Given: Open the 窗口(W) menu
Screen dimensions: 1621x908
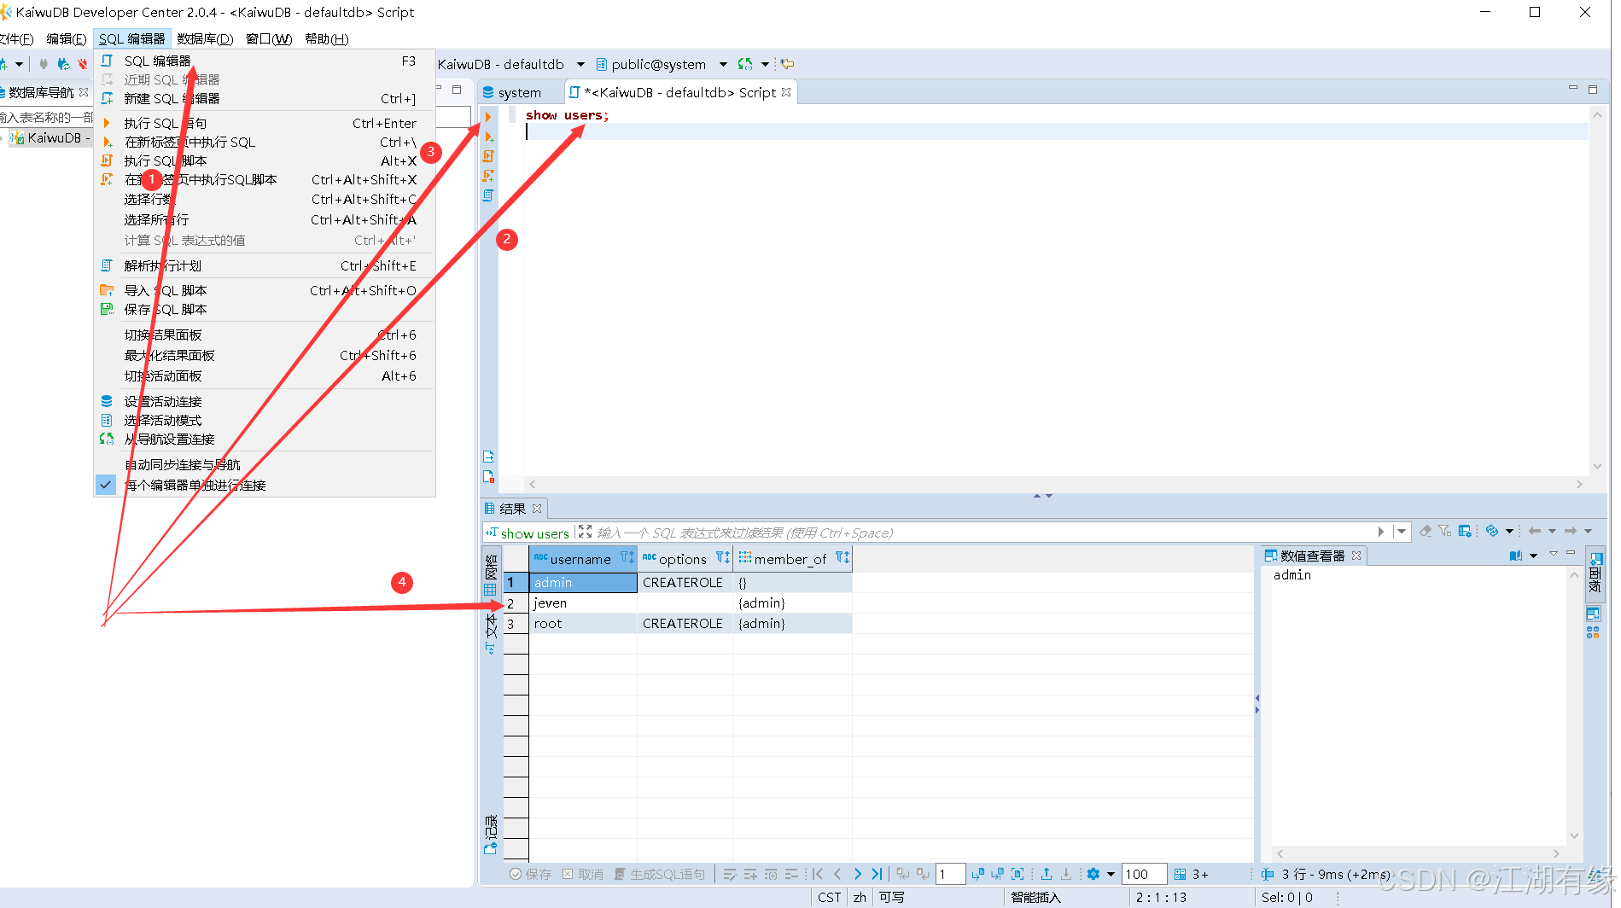Looking at the screenshot, I should (269, 38).
